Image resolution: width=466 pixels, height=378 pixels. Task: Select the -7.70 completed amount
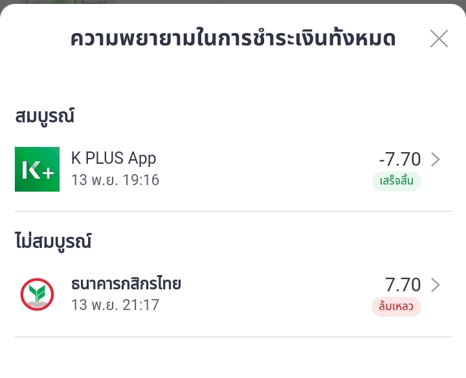coord(399,159)
